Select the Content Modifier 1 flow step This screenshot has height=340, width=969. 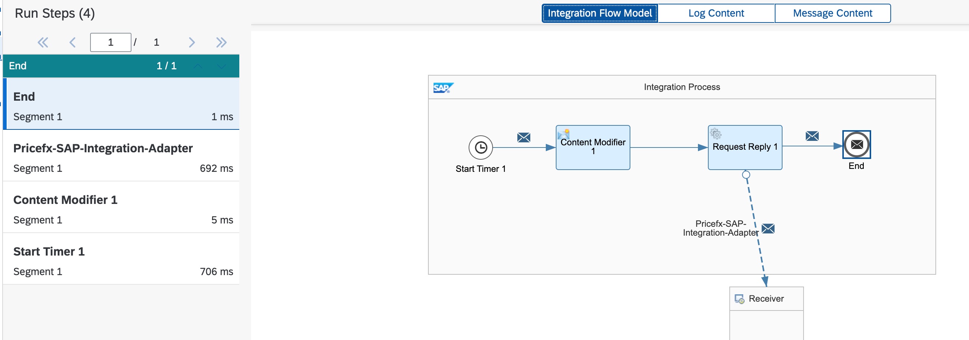pos(592,148)
